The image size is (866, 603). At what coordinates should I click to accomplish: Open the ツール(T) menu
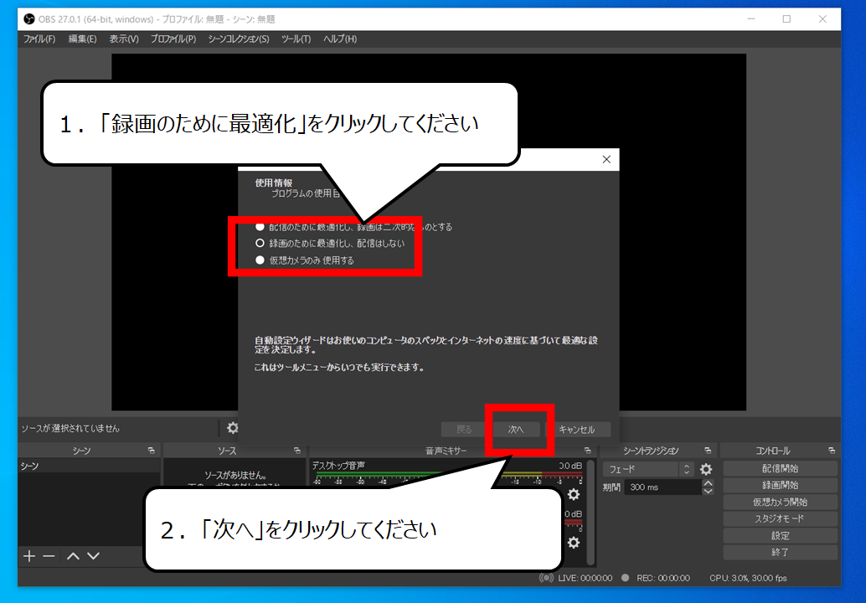coord(296,39)
